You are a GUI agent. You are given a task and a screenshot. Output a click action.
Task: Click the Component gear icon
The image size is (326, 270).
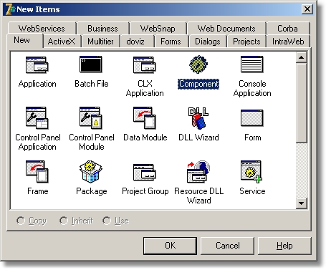(x=198, y=64)
